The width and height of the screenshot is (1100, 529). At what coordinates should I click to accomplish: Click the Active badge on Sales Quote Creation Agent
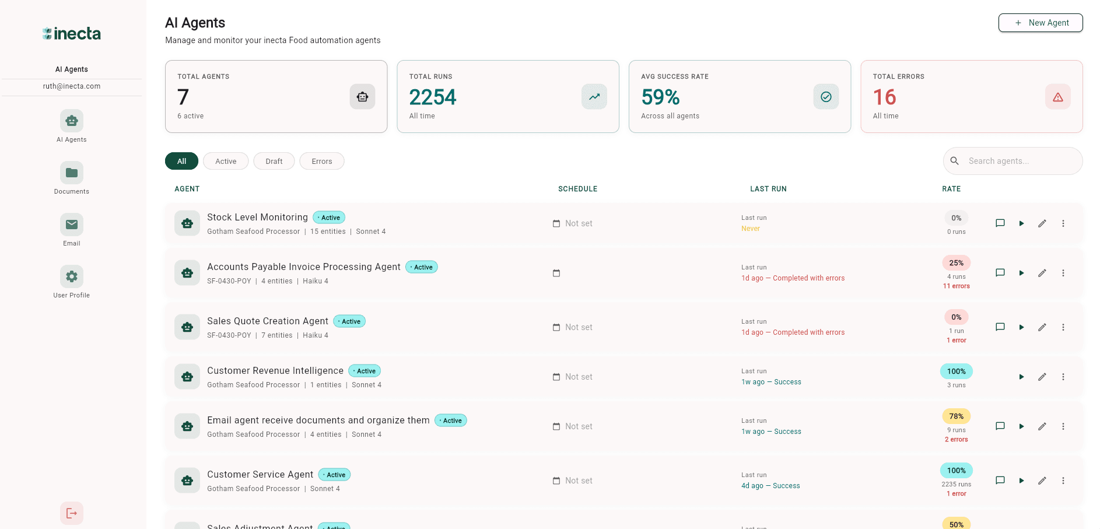[349, 321]
